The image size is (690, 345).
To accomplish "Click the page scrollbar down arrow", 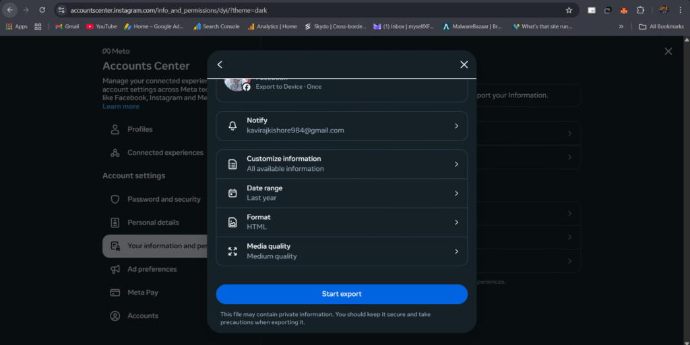I will pos(687,342).
